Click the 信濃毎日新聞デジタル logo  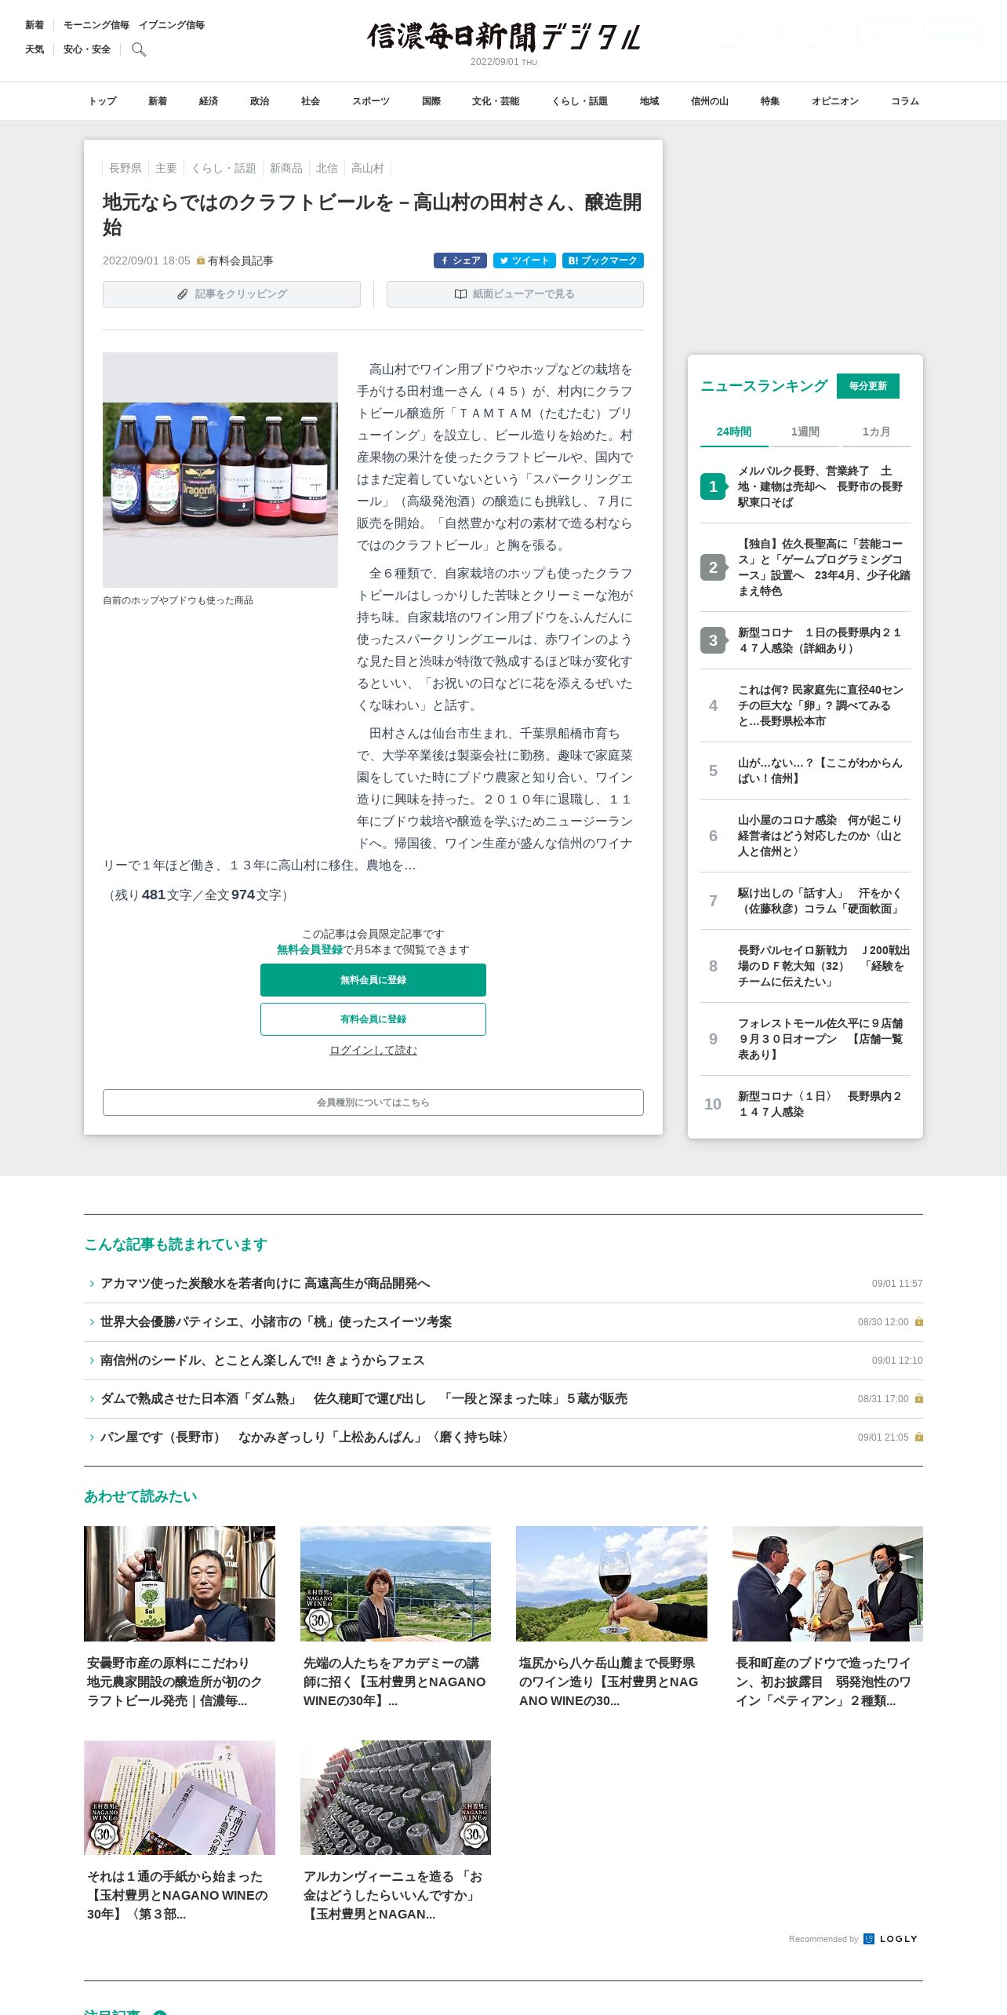[503, 37]
